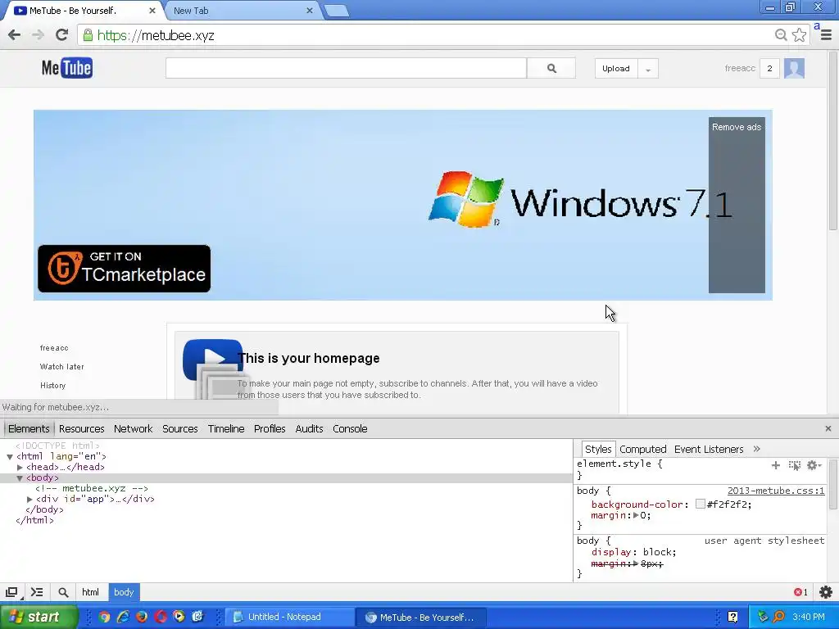The width and height of the screenshot is (839, 629).
Task: Click the red error count indicator
Action: point(801,592)
